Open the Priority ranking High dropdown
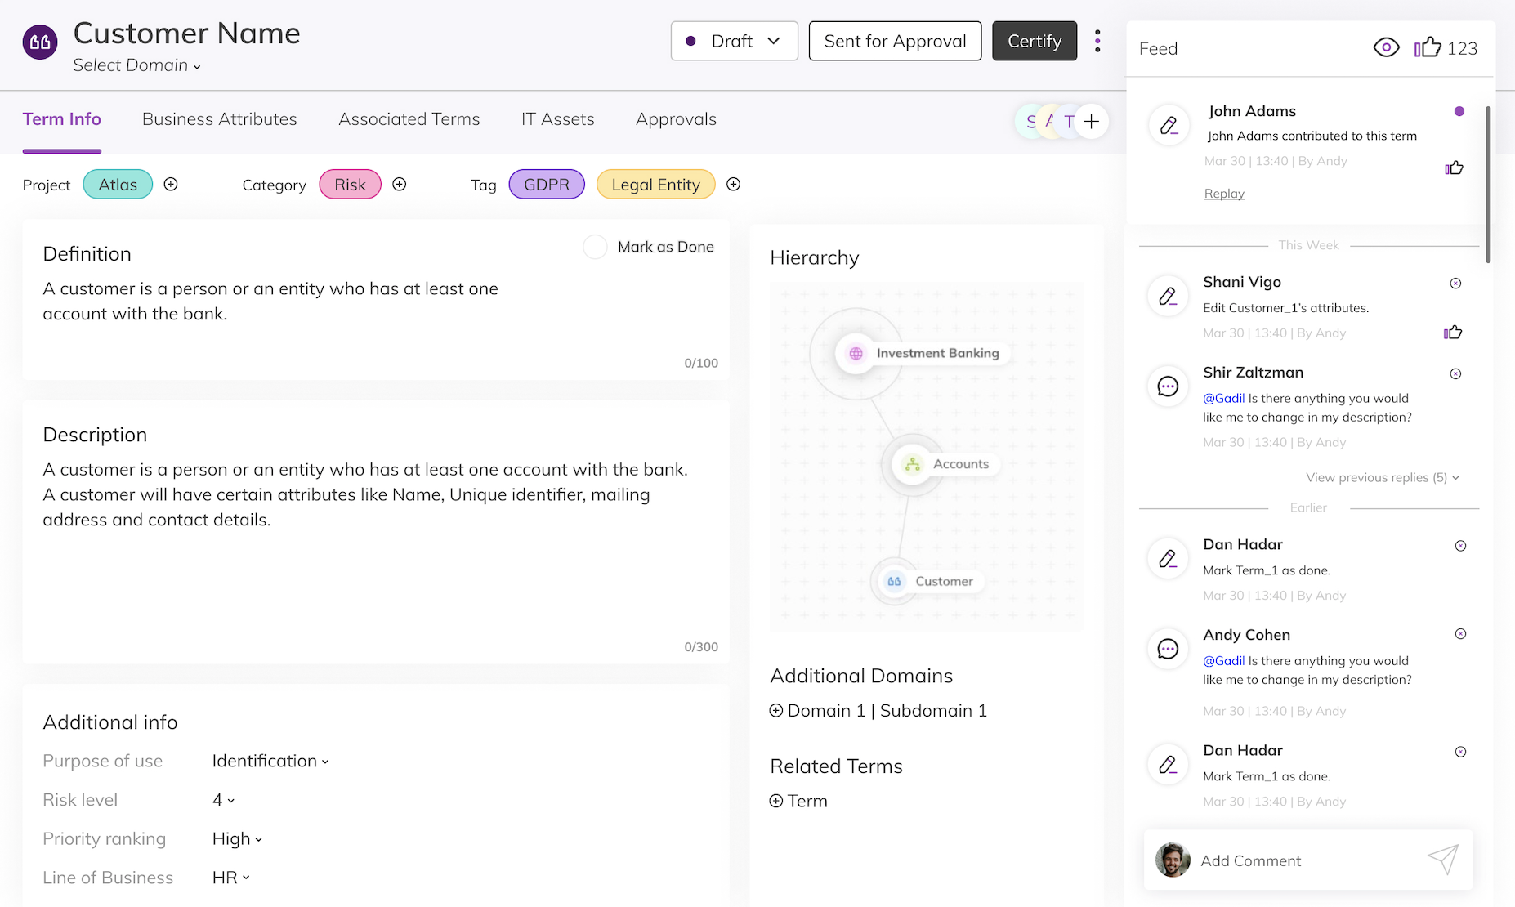The image size is (1515, 907). tap(237, 839)
